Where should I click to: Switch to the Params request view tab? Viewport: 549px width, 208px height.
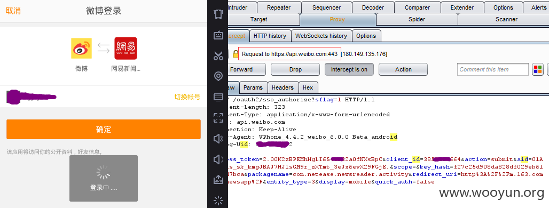point(254,87)
